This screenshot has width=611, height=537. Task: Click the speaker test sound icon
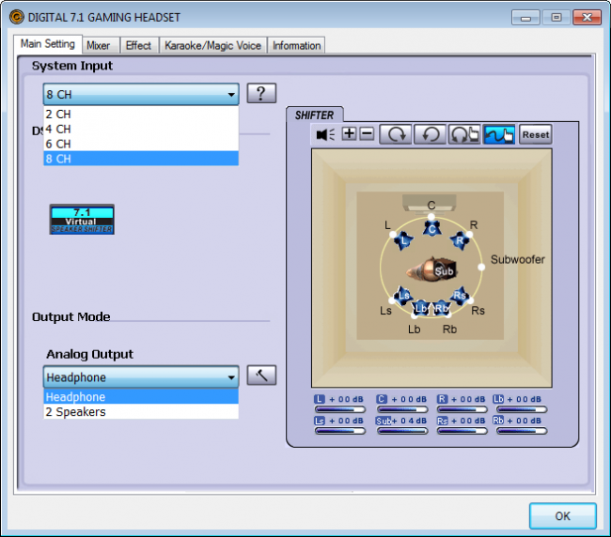[325, 134]
